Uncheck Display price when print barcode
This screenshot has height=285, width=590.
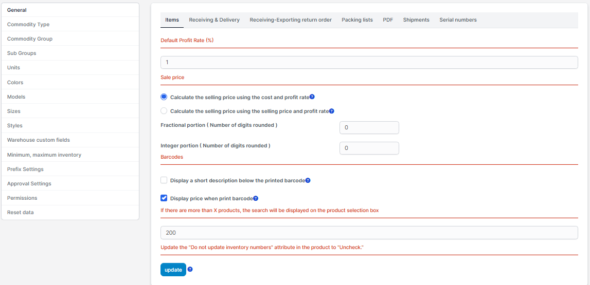point(164,198)
